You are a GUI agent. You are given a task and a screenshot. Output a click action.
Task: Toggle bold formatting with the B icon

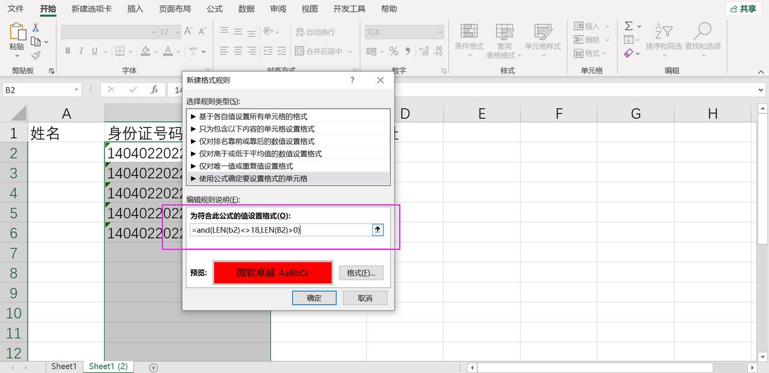coord(67,51)
